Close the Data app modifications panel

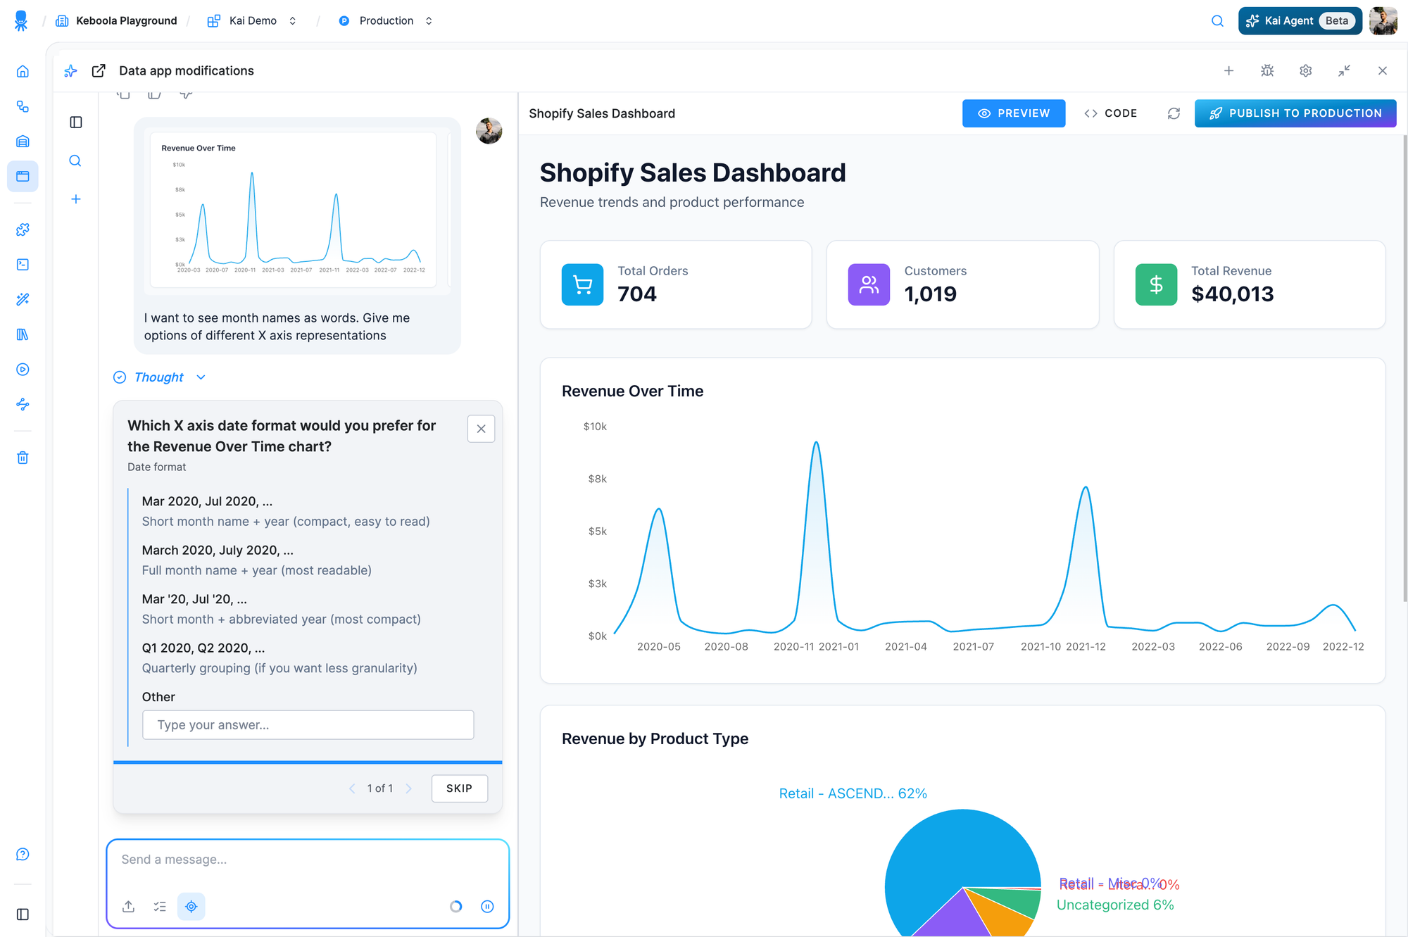(1383, 70)
